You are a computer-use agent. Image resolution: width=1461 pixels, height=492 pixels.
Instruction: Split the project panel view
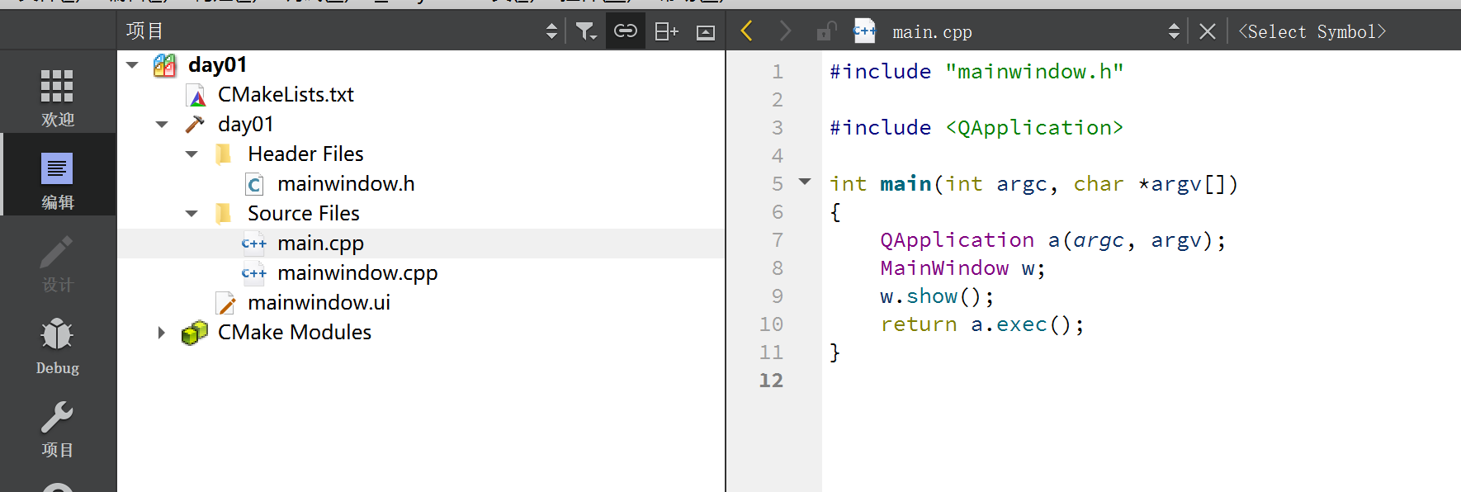point(665,31)
